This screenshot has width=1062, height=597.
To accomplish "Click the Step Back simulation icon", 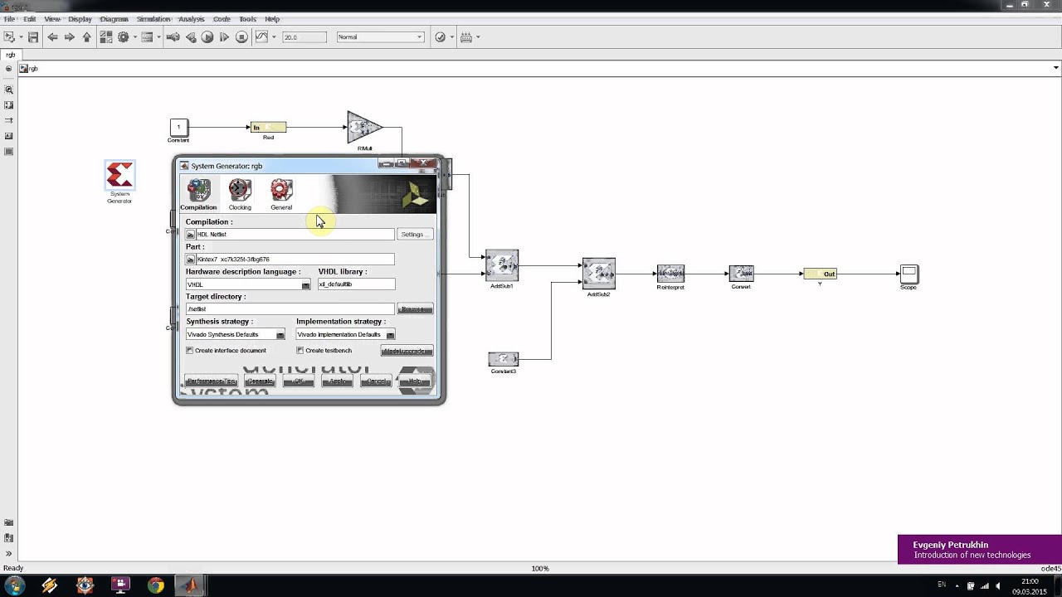I will coord(191,37).
